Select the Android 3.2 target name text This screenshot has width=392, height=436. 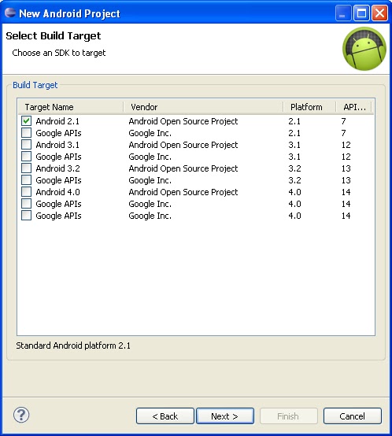tap(57, 168)
